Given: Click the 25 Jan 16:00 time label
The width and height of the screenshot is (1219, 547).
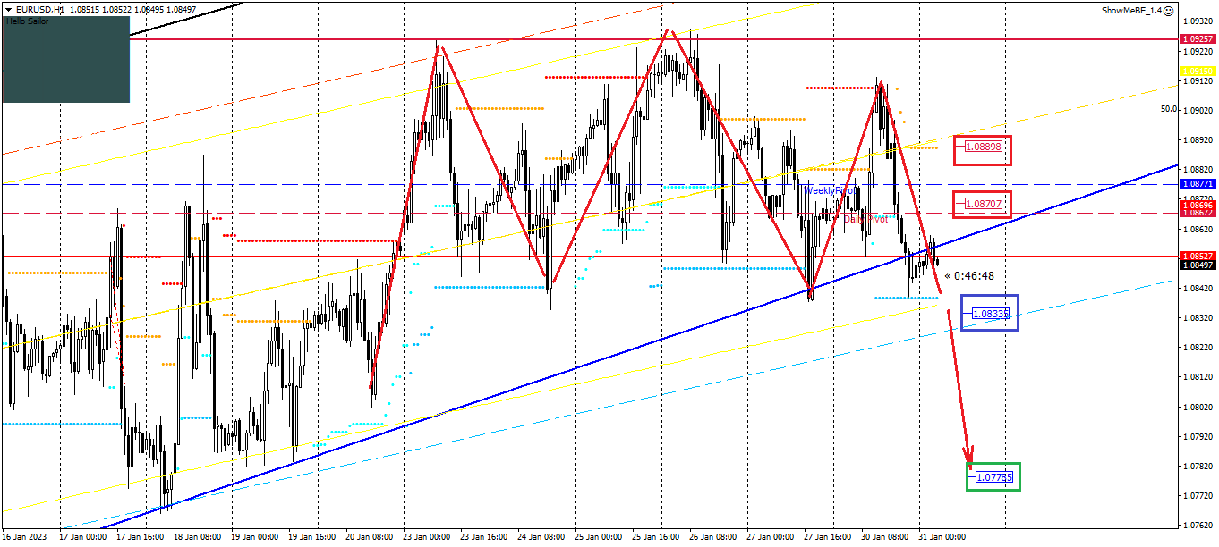Looking at the screenshot, I should tap(657, 537).
